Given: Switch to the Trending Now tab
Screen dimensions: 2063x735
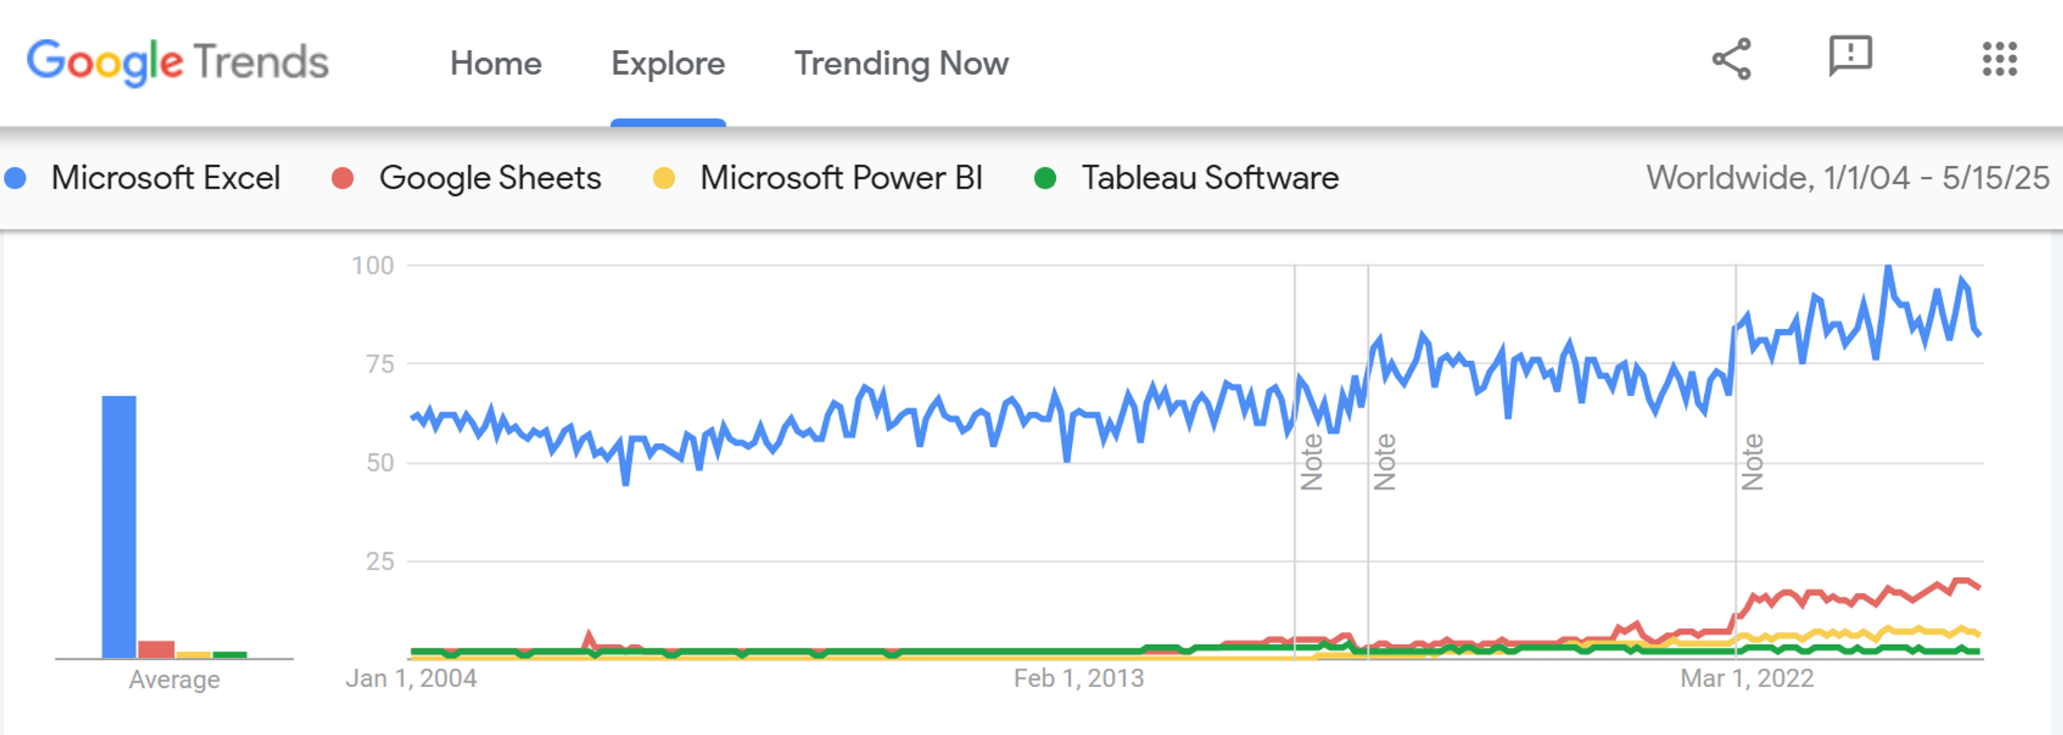Looking at the screenshot, I should pos(902,64).
